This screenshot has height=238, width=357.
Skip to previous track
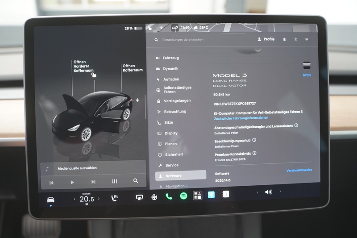[51, 183]
